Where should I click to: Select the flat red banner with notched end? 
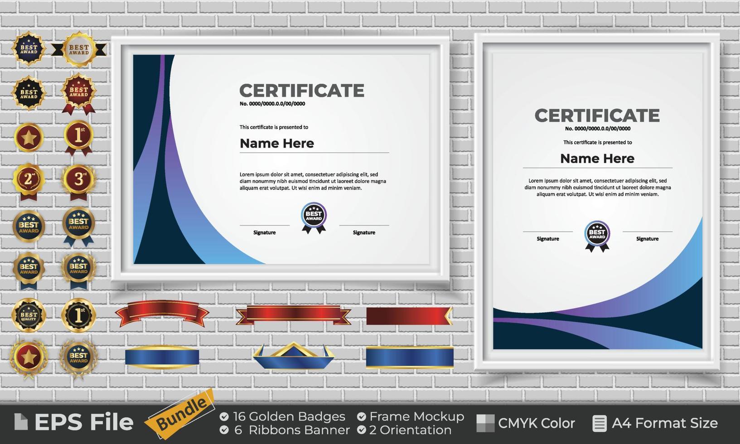pos(409,316)
